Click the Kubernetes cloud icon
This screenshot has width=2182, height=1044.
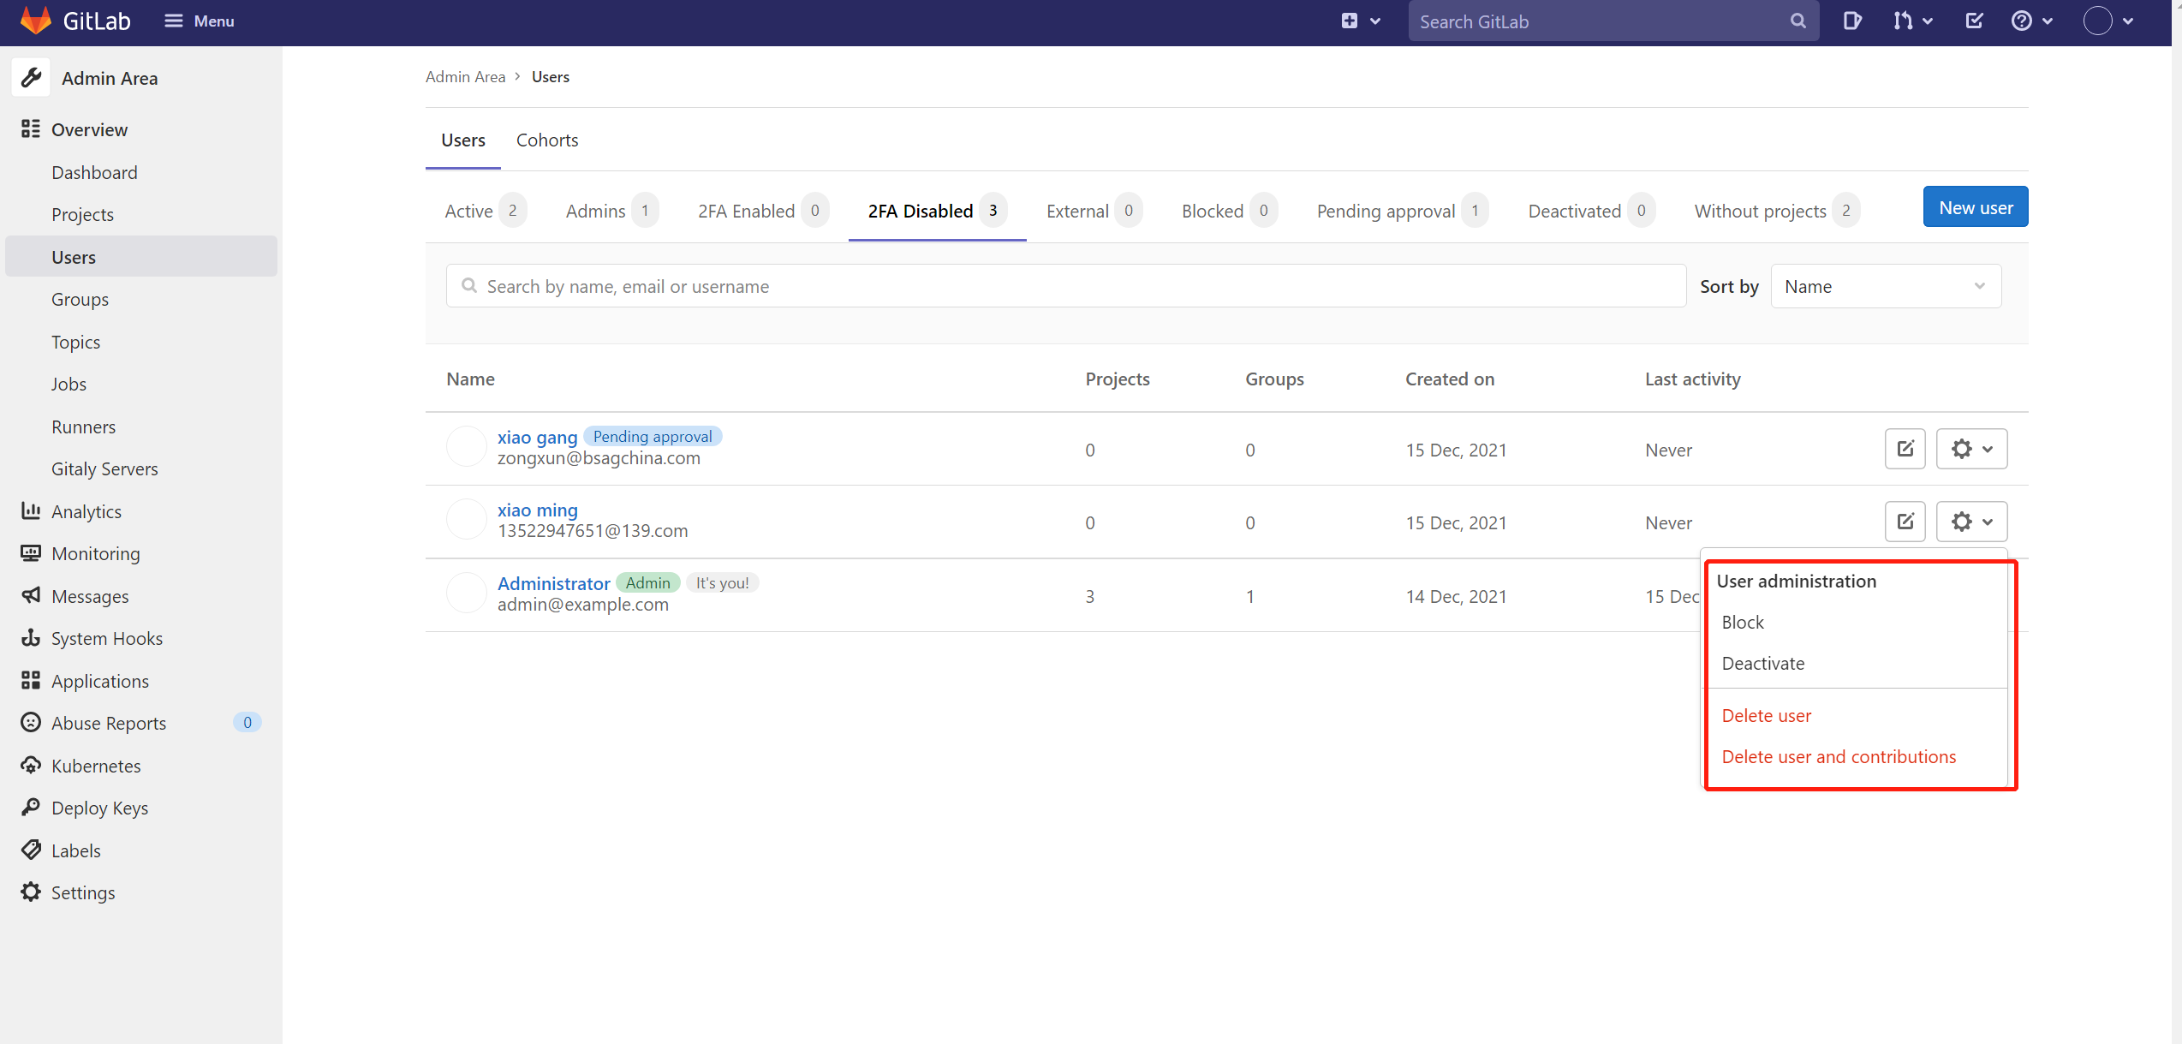click(x=31, y=766)
